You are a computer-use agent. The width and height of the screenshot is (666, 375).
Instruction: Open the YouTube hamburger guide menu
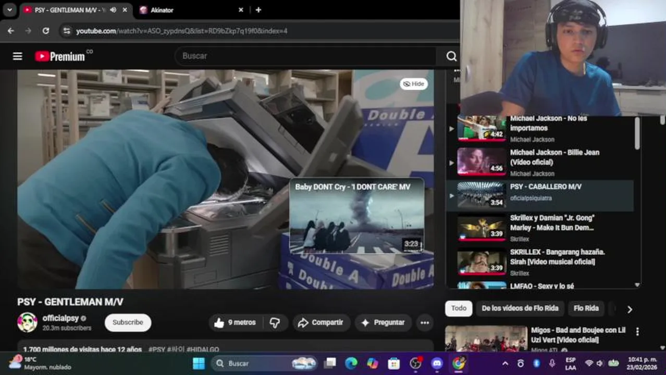(18, 56)
